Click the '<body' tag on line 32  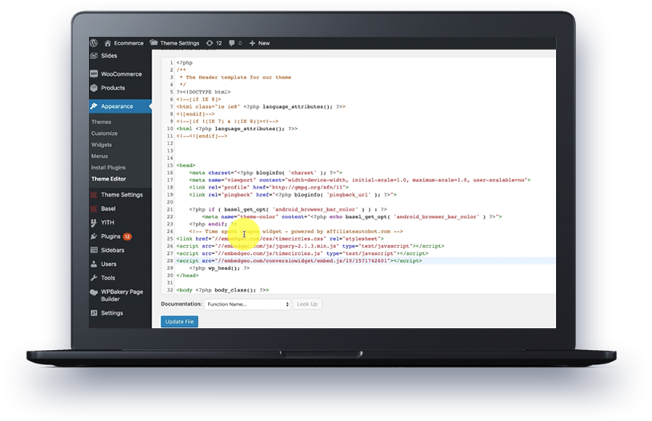[184, 290]
